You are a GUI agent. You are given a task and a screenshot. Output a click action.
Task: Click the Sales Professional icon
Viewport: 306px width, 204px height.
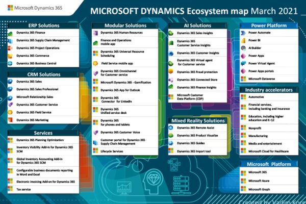click(10, 89)
